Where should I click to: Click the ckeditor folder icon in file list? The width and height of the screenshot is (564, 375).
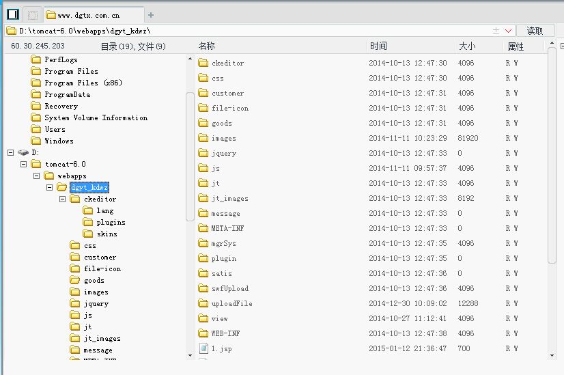tap(203, 63)
